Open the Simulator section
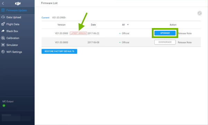Image resolution: width=208 pixels, height=125 pixels. (x=17, y=45)
